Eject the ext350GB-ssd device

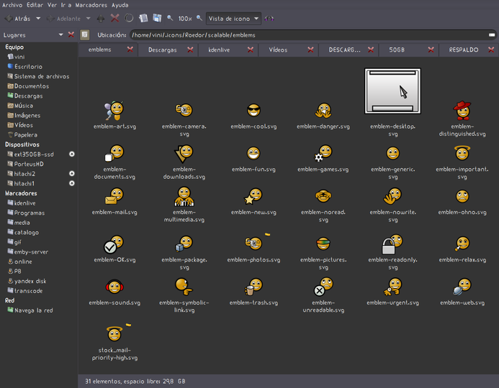point(72,154)
